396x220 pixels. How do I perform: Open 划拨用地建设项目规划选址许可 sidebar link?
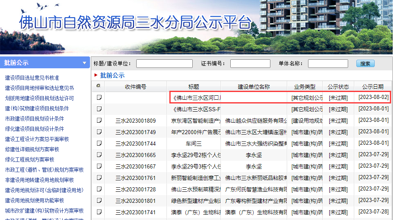point(39,98)
